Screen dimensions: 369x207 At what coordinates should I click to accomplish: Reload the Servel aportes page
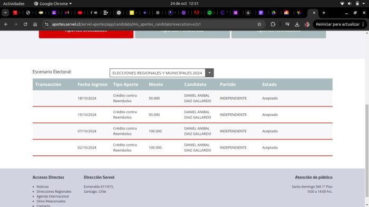25,24
